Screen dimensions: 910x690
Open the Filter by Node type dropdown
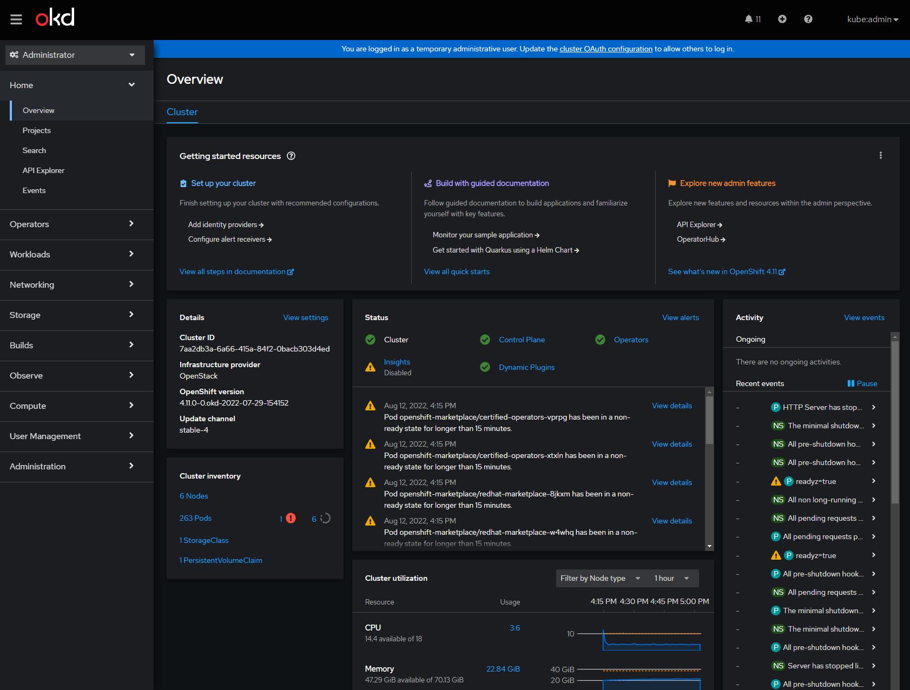(x=600, y=578)
